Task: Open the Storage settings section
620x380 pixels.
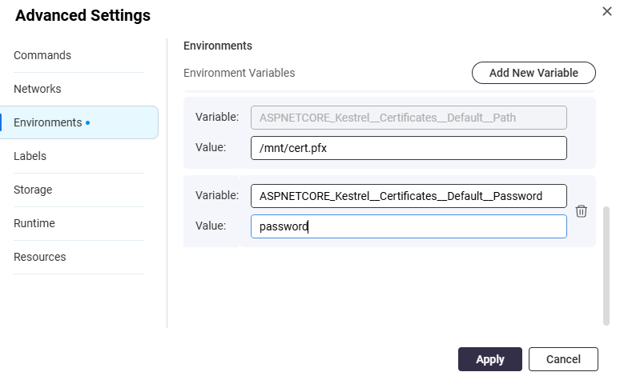Action: coord(33,190)
